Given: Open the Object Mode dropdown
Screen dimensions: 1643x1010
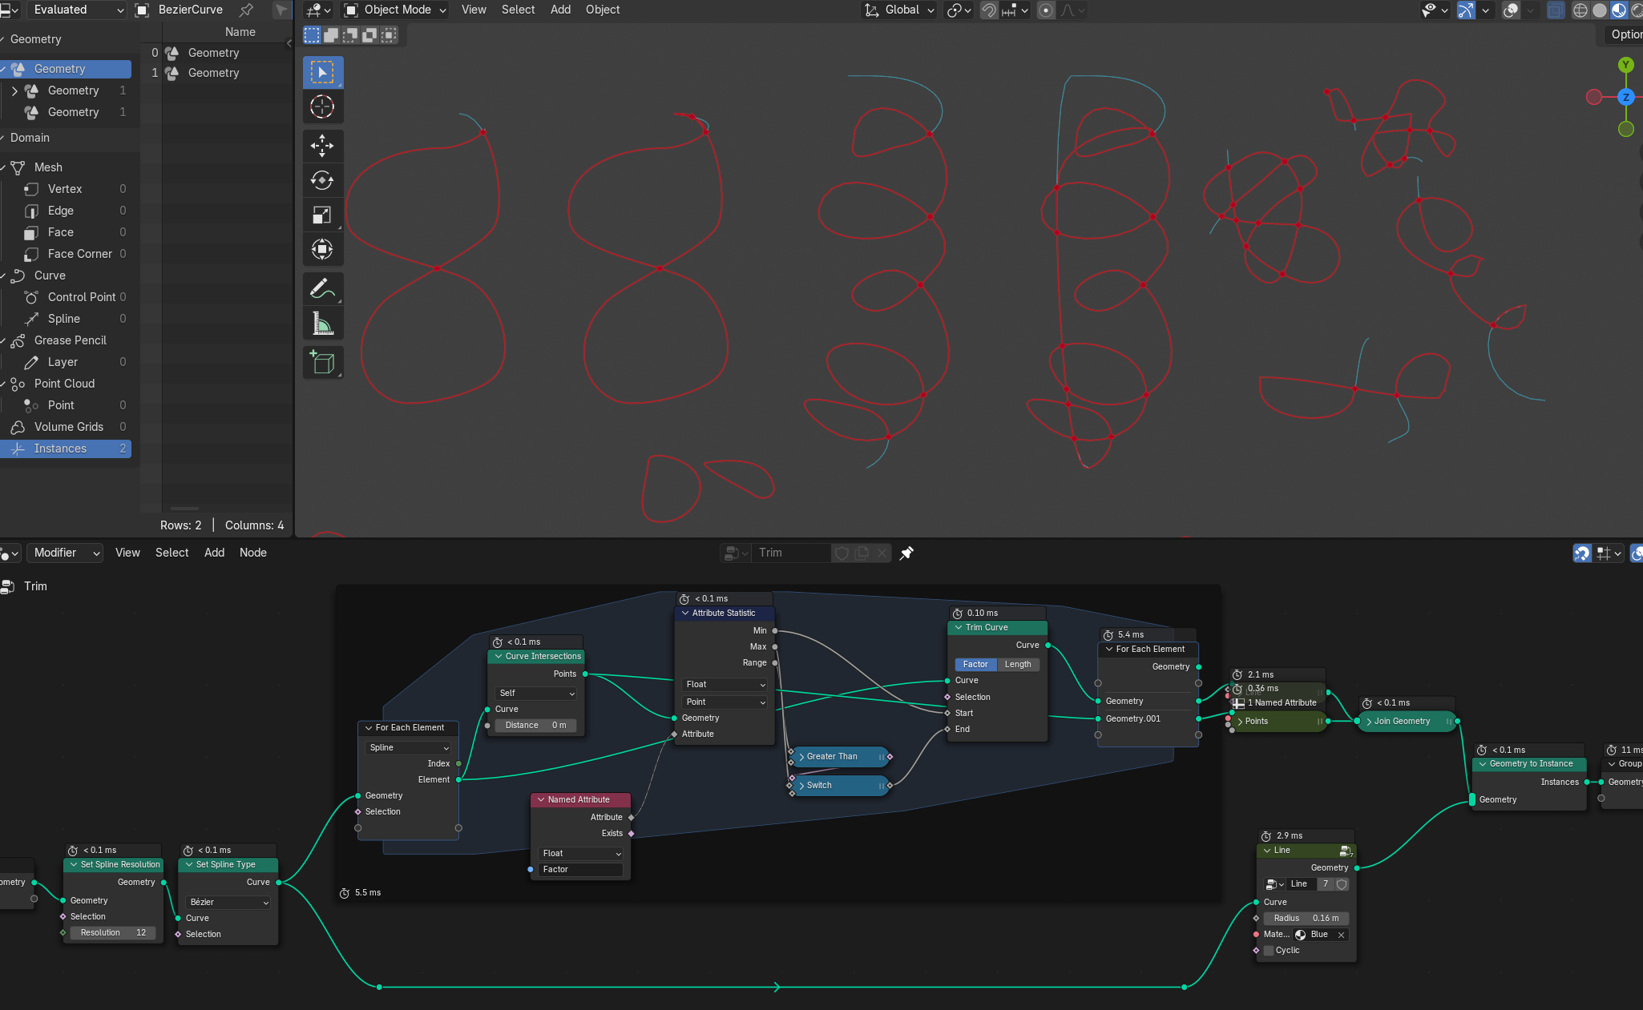Looking at the screenshot, I should [x=395, y=10].
